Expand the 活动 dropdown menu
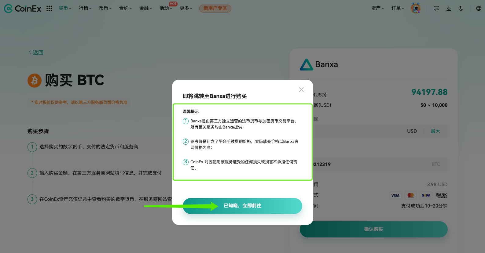 click(x=166, y=8)
